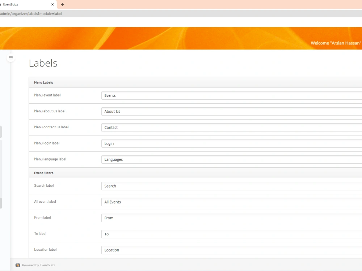Click the Welcome "Arslan Hassan" account link
The image size is (362, 271).
[x=336, y=43]
